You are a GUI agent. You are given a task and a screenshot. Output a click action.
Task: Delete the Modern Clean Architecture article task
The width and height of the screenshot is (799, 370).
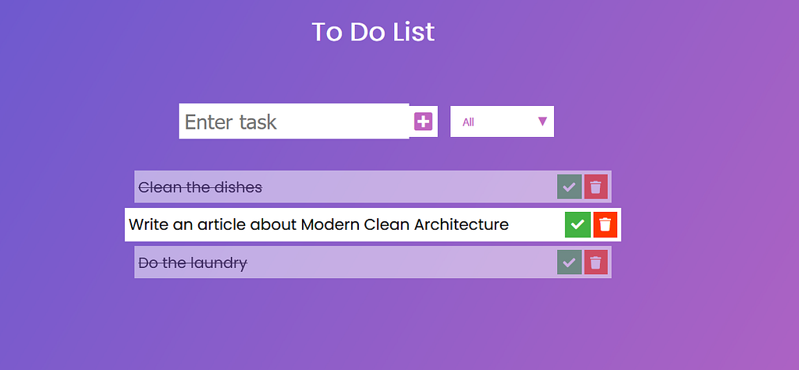605,224
